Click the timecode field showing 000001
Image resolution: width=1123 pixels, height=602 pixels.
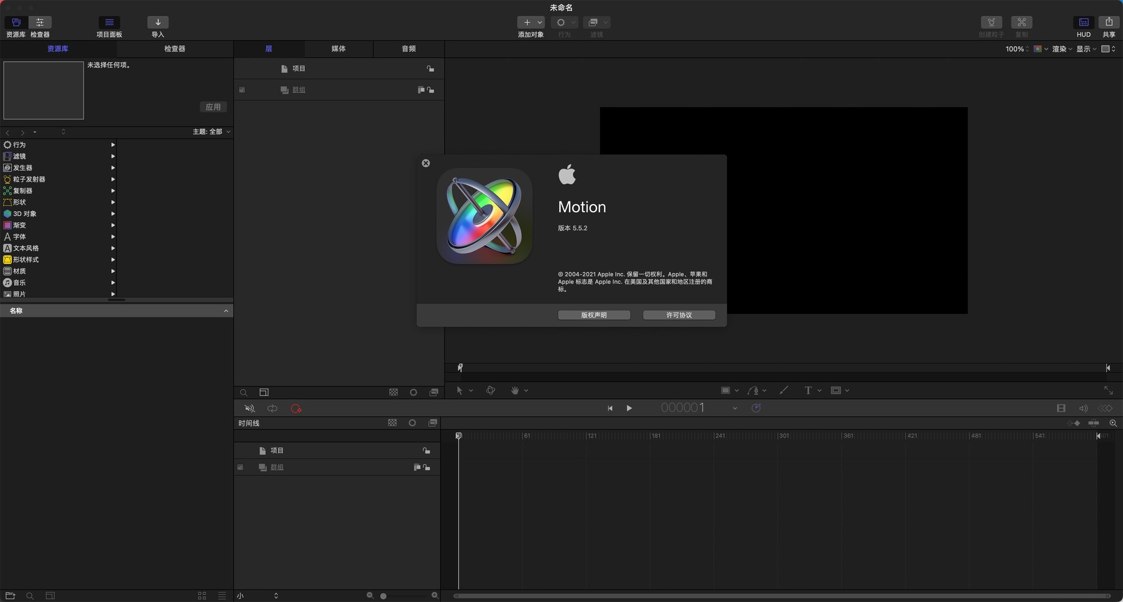coord(683,408)
